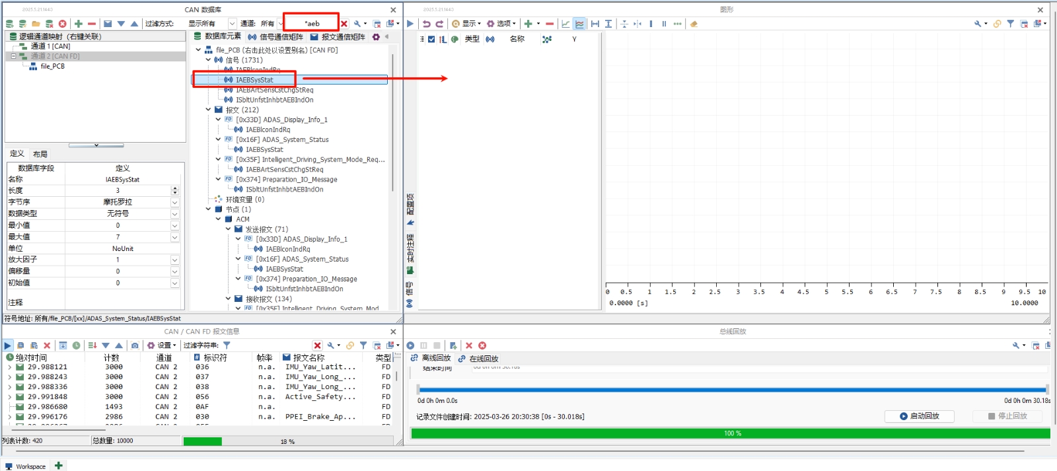This screenshot has height=471, width=1057.
Task: Click the red minus in the graph toolbar
Action: tap(550, 24)
